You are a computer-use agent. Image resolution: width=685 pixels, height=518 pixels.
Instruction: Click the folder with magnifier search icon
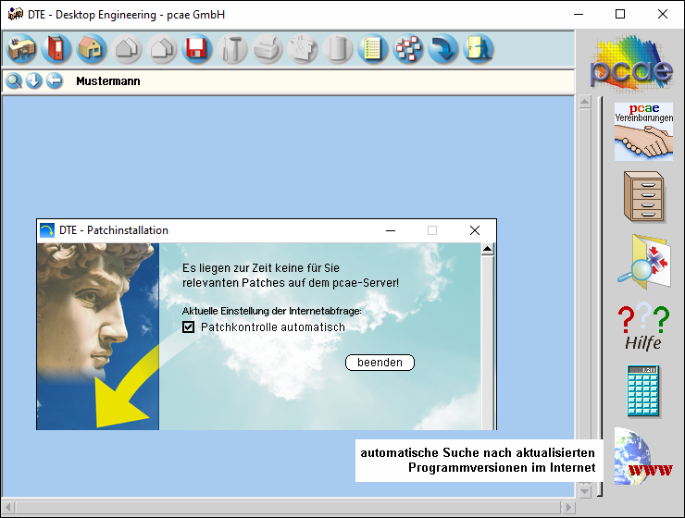[x=642, y=260]
